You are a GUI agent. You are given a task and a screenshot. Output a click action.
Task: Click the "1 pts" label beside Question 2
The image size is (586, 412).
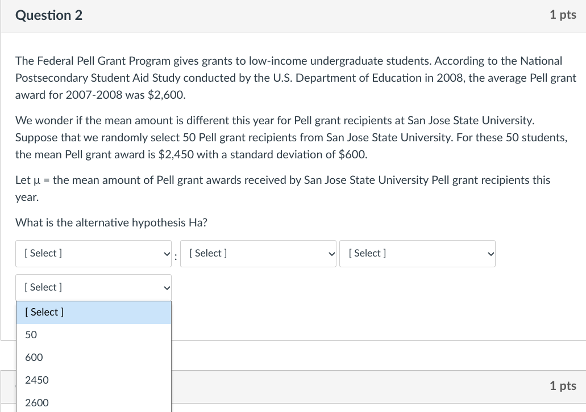(x=562, y=15)
